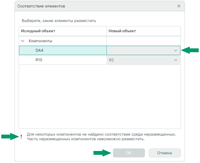Viewport: 200px width, 163px height.
Task: Expand DA4 dropdown using its chevron arrow
Action: [x=176, y=50]
